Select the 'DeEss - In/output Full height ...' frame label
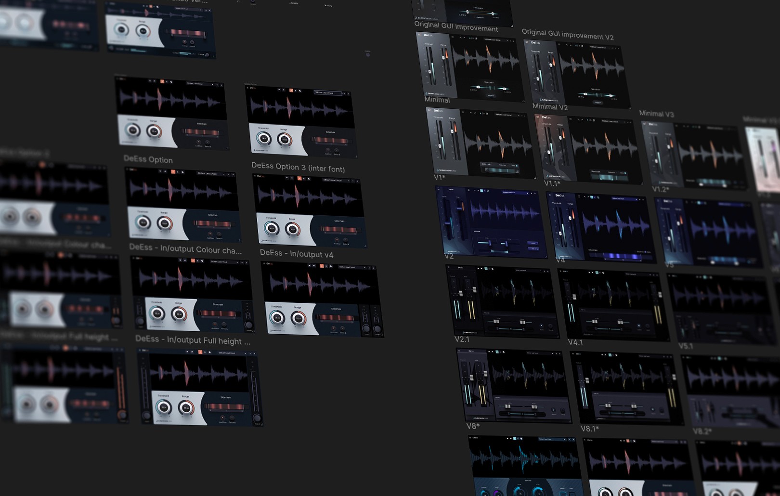Viewport: 780px width, 496px height. coord(193,340)
